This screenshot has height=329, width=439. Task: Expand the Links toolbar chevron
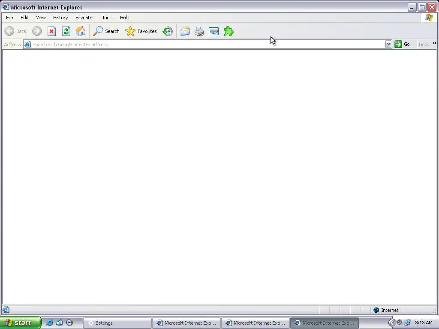435,43
